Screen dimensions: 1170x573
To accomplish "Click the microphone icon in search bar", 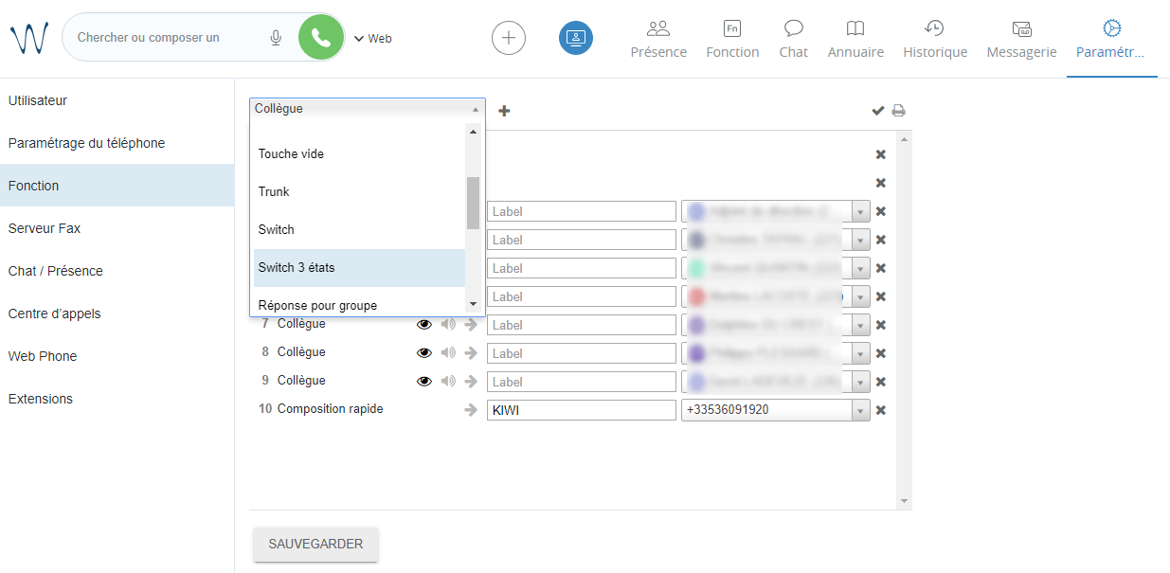I will [276, 38].
